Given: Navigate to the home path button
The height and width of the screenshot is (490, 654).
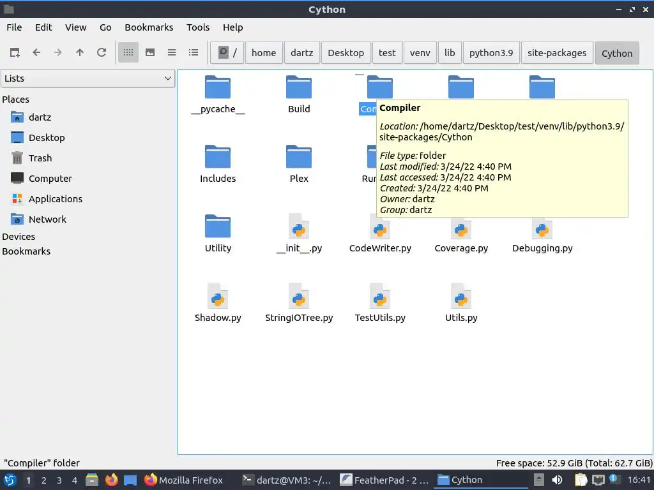Looking at the screenshot, I should [264, 53].
